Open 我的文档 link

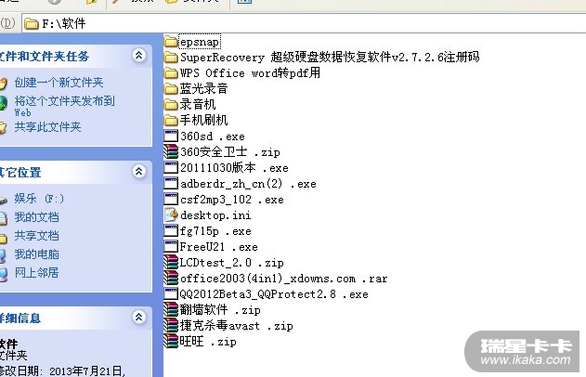coord(36,217)
